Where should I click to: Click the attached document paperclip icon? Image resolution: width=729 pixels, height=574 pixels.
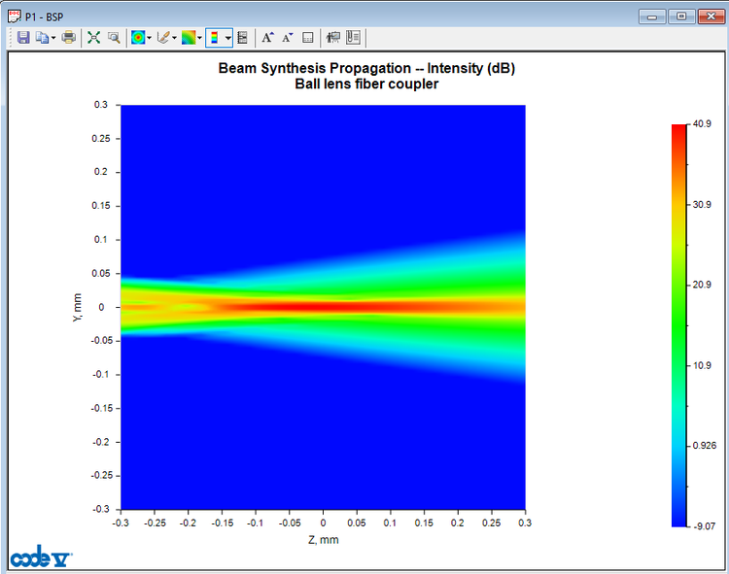(354, 38)
